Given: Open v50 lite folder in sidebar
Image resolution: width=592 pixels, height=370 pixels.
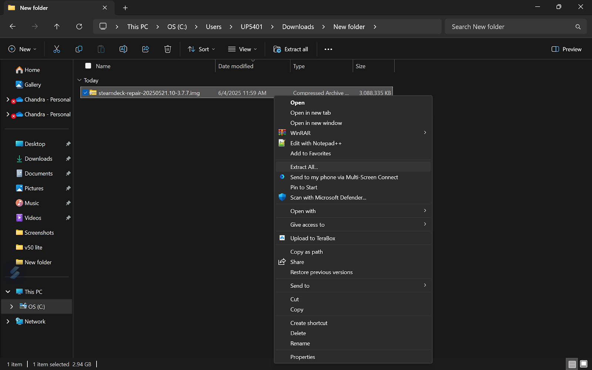Looking at the screenshot, I should [x=29, y=248].
